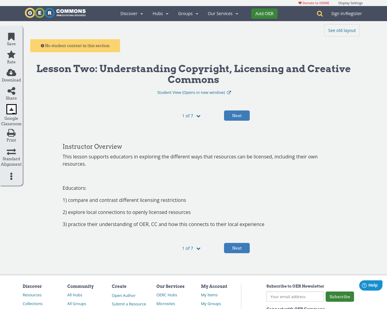Open the Discover menu
Screen dimensions: 387x309
[x=131, y=13]
